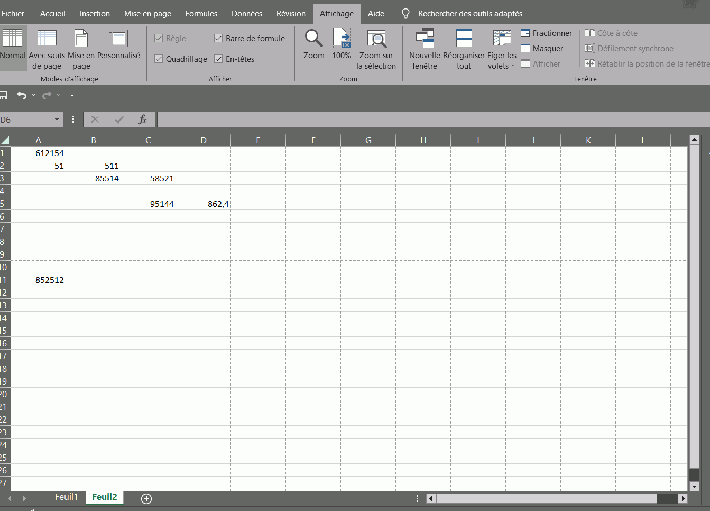Switch to Mise en page view
Viewport: 710px width, 511px height.
pyautogui.click(x=81, y=49)
